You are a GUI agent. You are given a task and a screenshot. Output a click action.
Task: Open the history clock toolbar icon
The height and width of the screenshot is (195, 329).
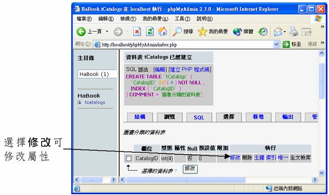coord(263,32)
